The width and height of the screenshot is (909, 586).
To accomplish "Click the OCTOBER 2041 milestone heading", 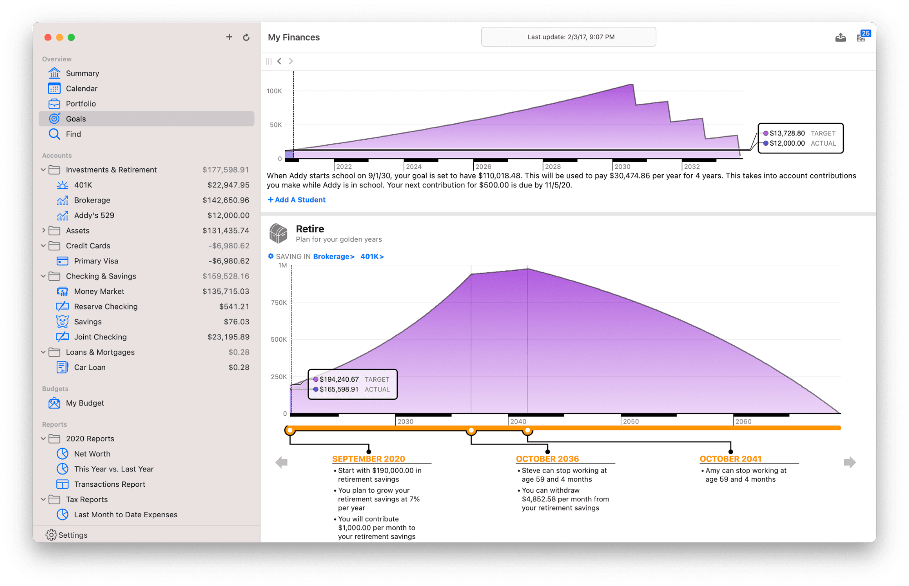I will (x=731, y=459).
